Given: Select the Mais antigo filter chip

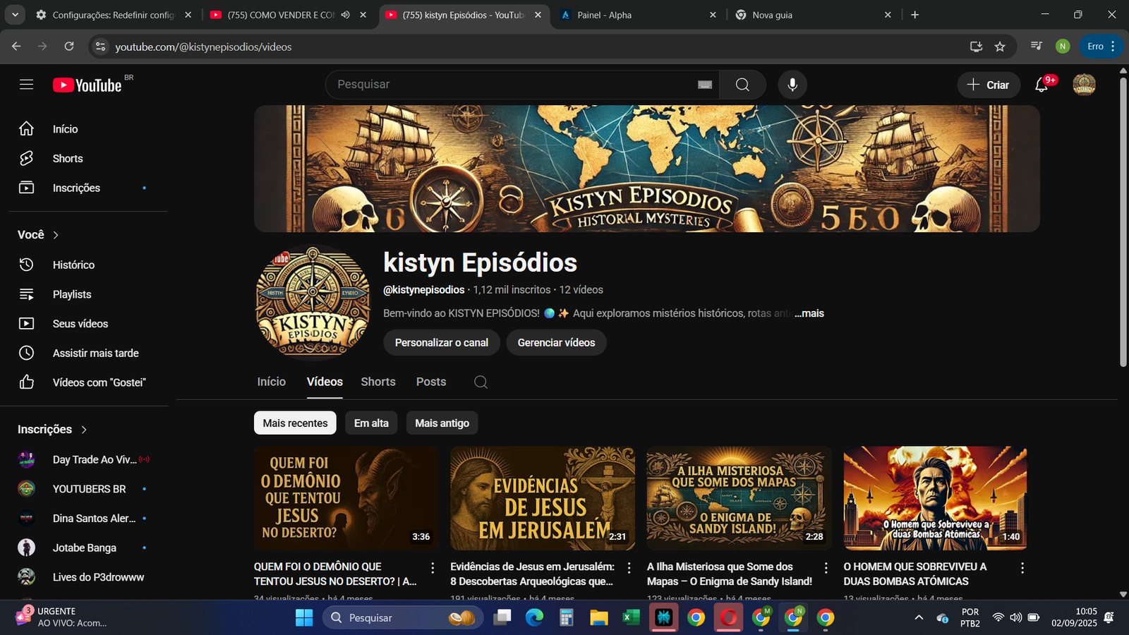Looking at the screenshot, I should coord(442,423).
